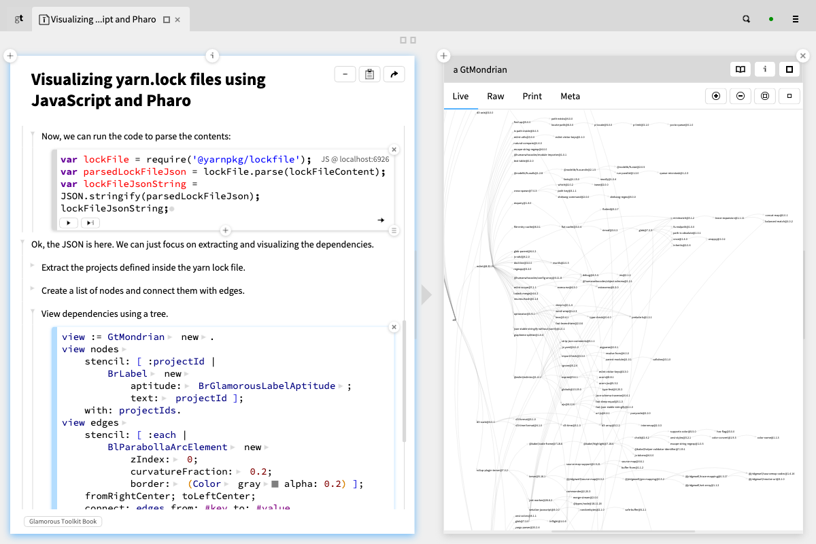Run the JavaScript snippet with play button

point(69,222)
